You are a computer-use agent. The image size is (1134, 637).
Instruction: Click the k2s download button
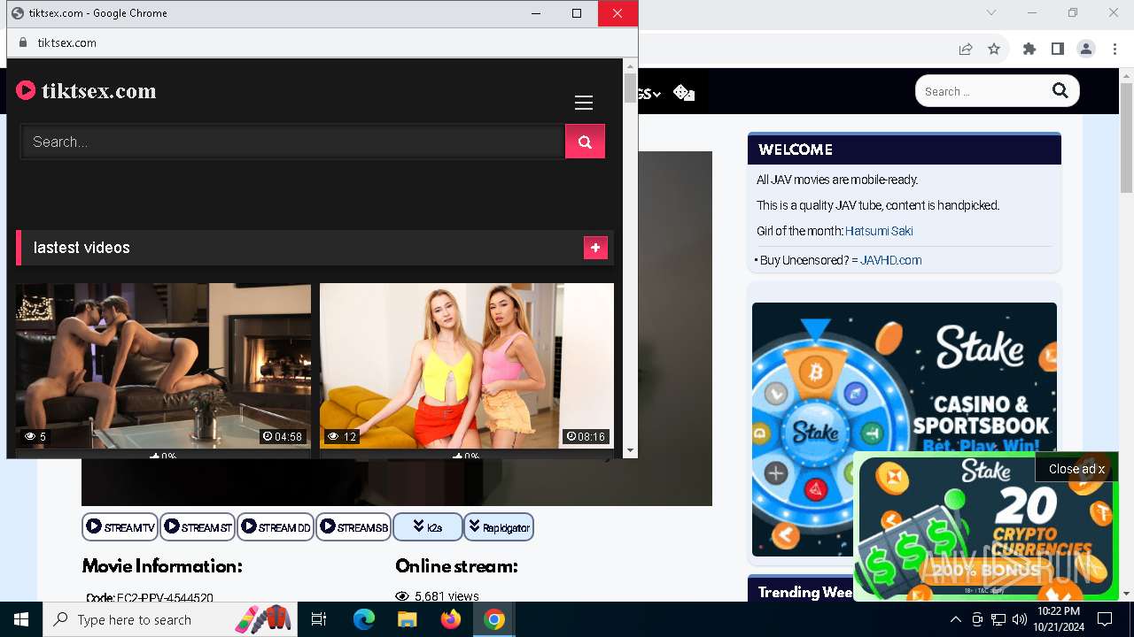[428, 527]
